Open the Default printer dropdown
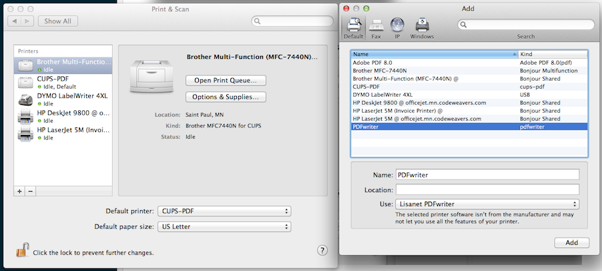This screenshot has width=602, height=271. coord(225,211)
